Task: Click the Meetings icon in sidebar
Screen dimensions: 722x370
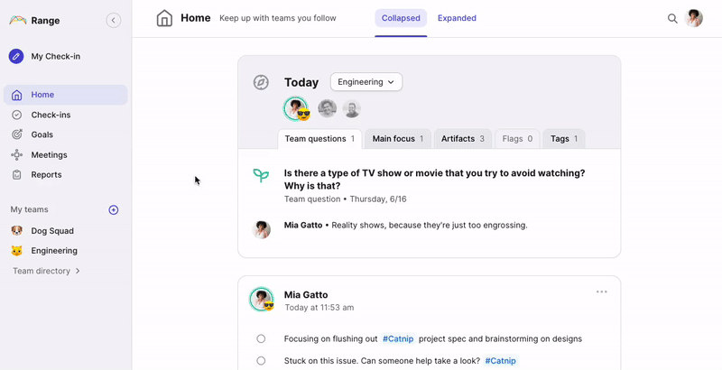Action: point(16,154)
